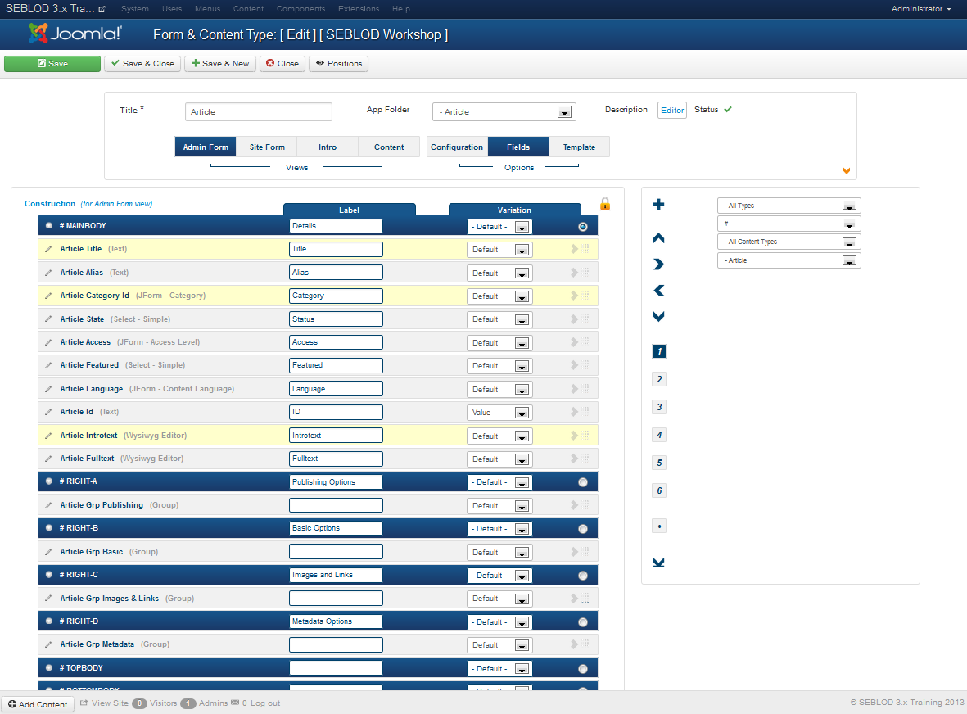
Task: Click the pencil icon for Article Introtext
Action: [48, 436]
